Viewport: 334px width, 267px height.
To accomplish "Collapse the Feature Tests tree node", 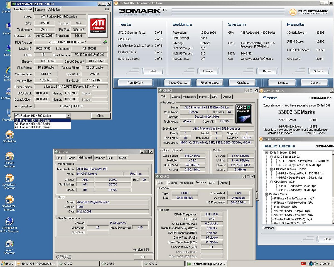I will tap(267, 194).
